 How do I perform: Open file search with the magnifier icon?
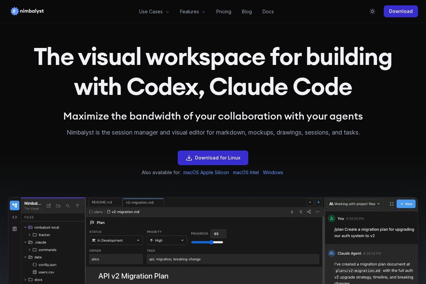pos(68,206)
